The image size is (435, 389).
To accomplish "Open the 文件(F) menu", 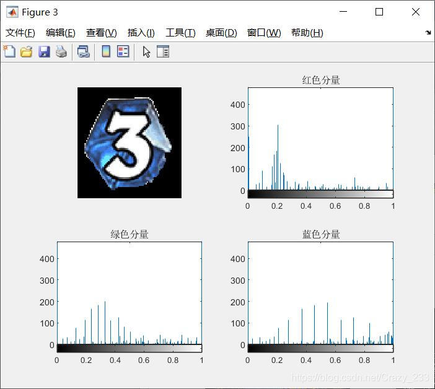I will (x=20, y=33).
